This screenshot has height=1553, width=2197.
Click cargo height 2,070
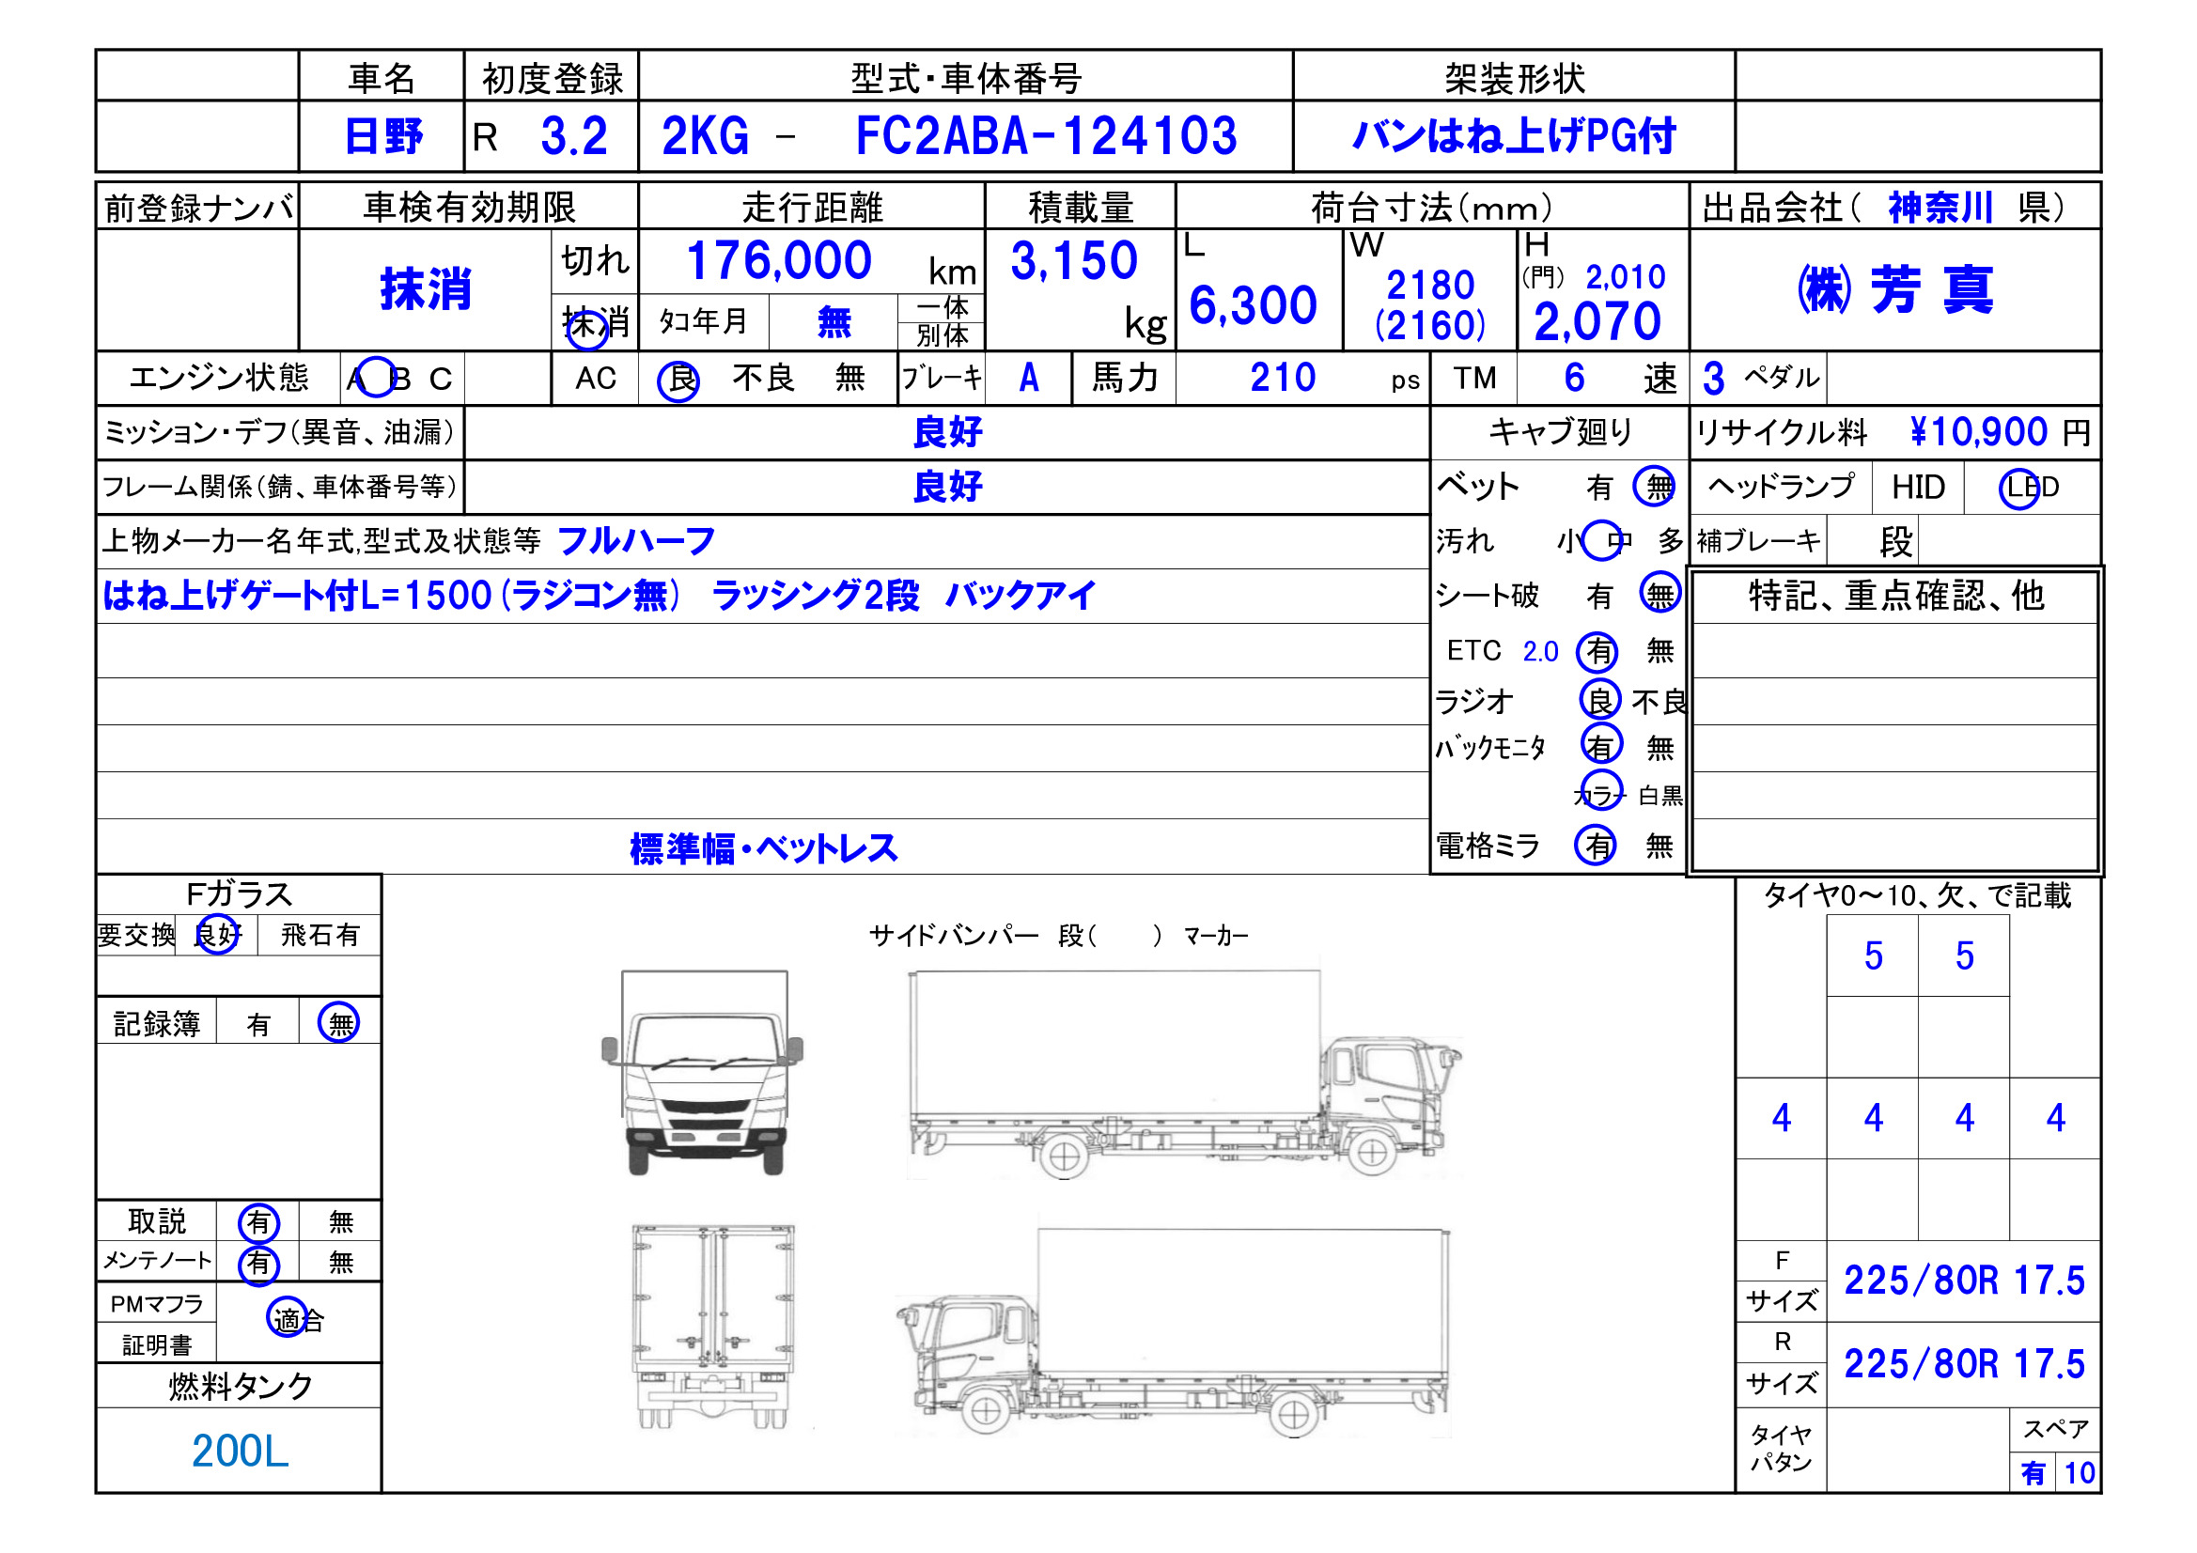click(x=1597, y=321)
